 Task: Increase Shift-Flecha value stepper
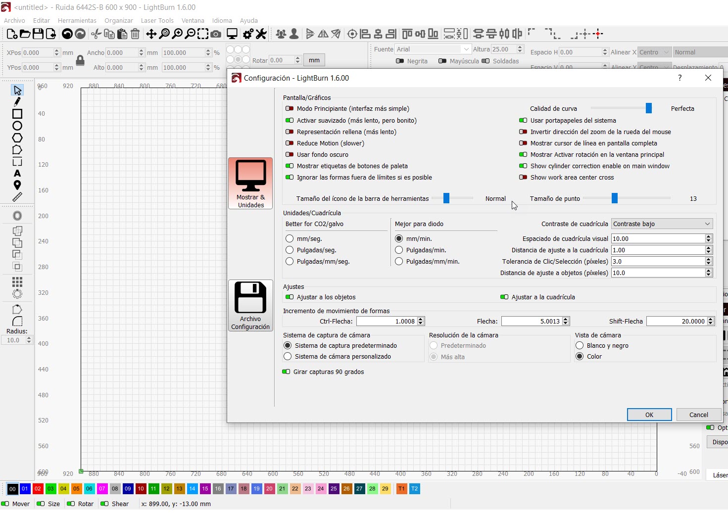pyautogui.click(x=711, y=319)
